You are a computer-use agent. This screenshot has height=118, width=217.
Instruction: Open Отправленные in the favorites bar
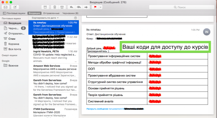(51, 13)
